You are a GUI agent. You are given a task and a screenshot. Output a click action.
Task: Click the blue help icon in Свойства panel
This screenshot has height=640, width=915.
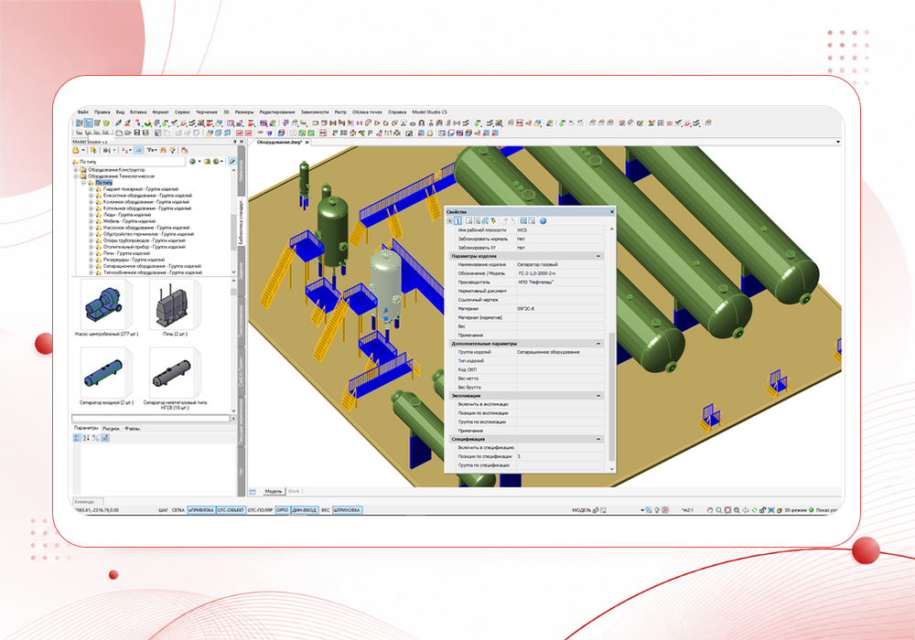click(x=543, y=221)
